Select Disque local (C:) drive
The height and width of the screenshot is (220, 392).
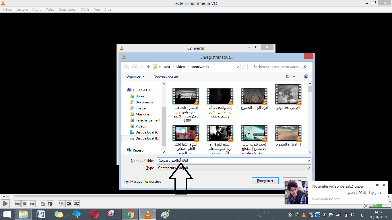coord(145,132)
